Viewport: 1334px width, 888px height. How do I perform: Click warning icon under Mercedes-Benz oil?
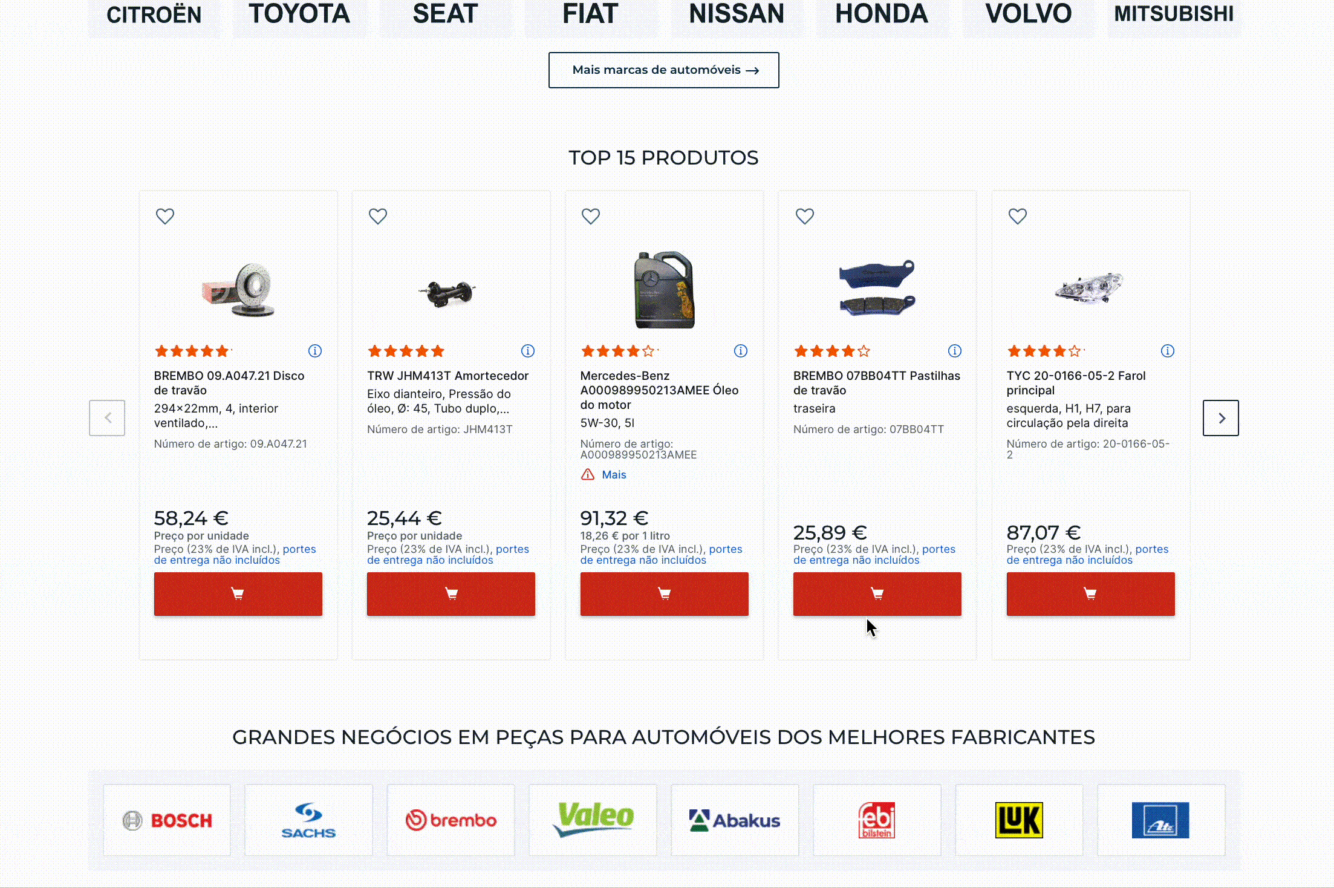tap(588, 475)
